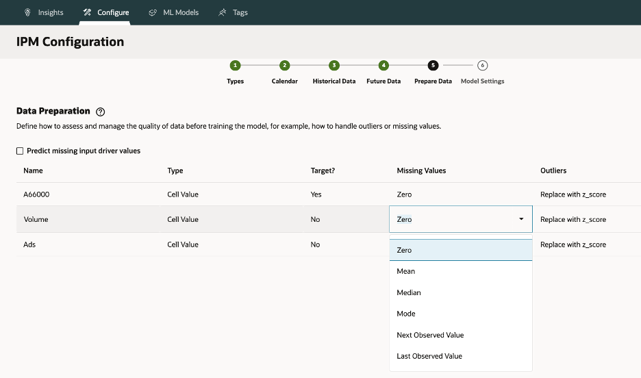The height and width of the screenshot is (378, 641).
Task: Enable Predict missing input driver values checkbox
Action: pyautogui.click(x=20, y=151)
